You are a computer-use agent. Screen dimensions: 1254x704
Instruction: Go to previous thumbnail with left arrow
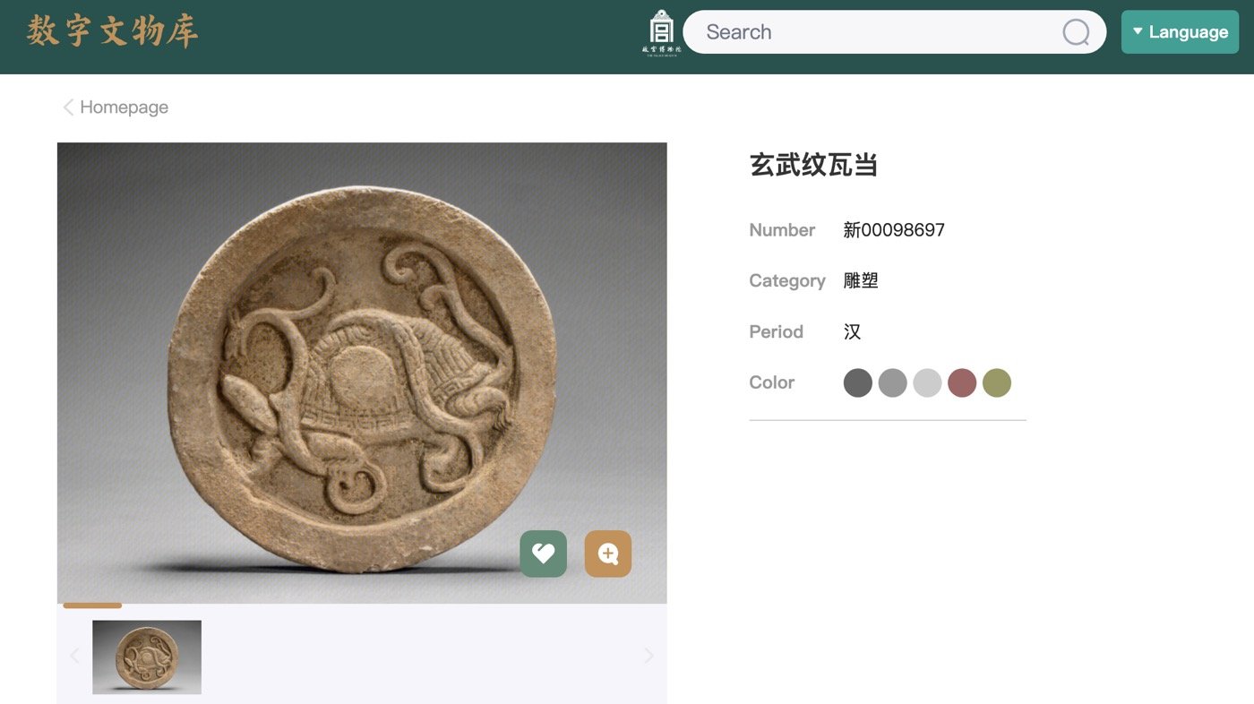click(74, 657)
